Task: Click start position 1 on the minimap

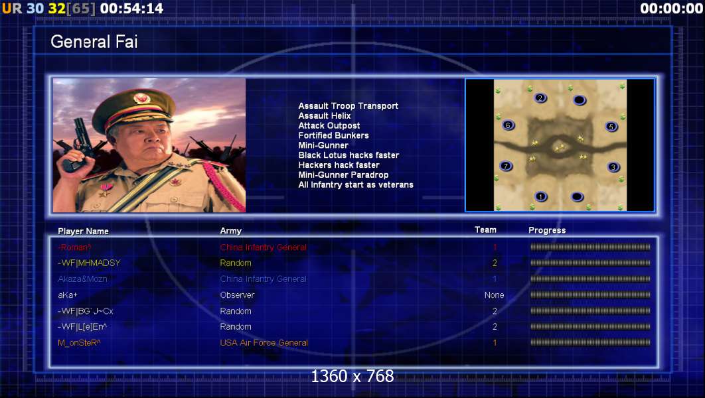Action: point(541,196)
